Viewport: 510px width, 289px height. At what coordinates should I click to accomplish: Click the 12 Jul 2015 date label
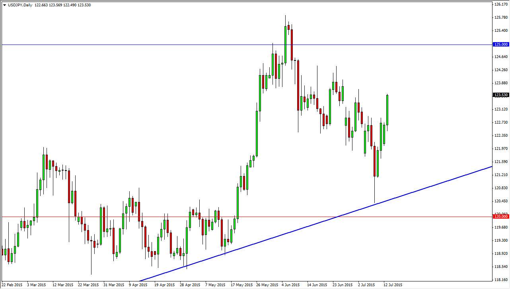click(393, 285)
